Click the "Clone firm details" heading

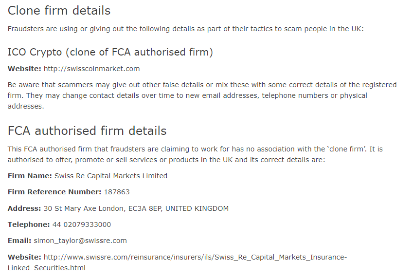tap(59, 10)
